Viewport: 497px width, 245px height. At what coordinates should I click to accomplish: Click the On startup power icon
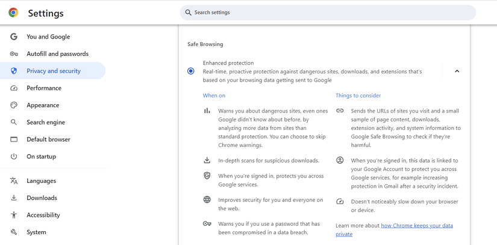tap(14, 157)
